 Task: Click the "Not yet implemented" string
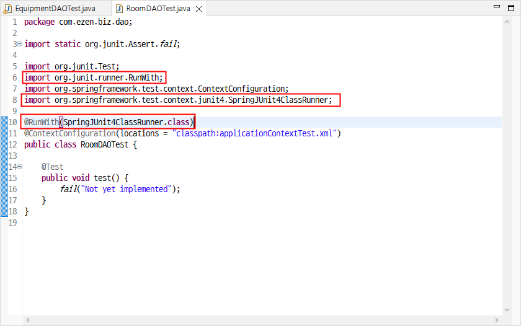click(127, 189)
